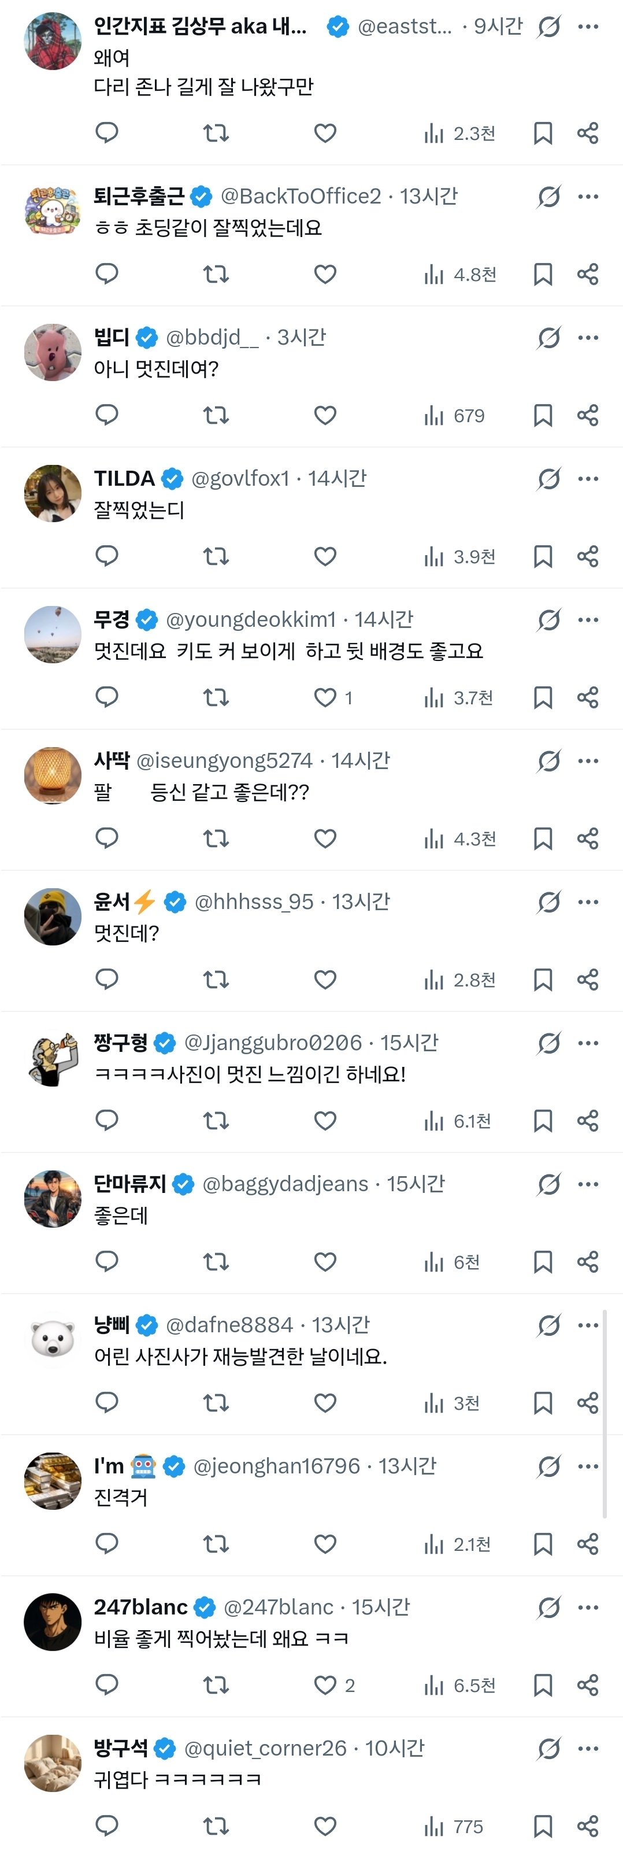Click the page scrollbar thumb
Image resolution: width=623 pixels, height=1851 pixels.
tap(605, 1412)
